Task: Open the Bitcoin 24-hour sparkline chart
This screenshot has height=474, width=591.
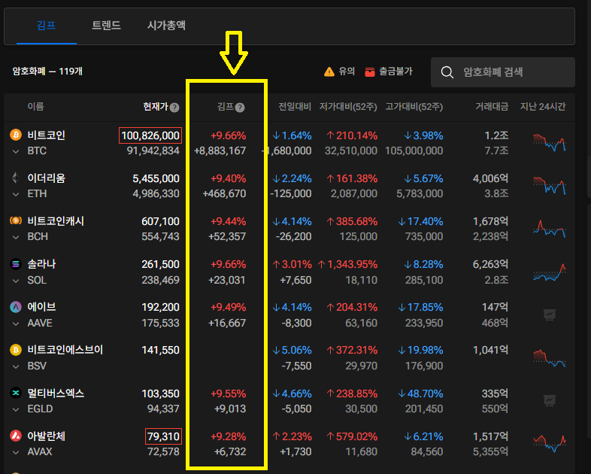Action: pos(550,142)
